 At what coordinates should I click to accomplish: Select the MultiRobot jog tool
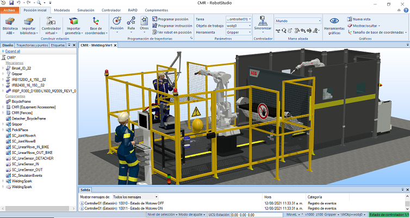click(x=316, y=30)
